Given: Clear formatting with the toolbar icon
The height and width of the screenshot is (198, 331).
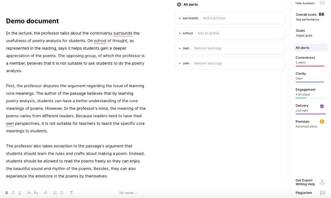Looking at the screenshot, I should (x=71, y=193).
